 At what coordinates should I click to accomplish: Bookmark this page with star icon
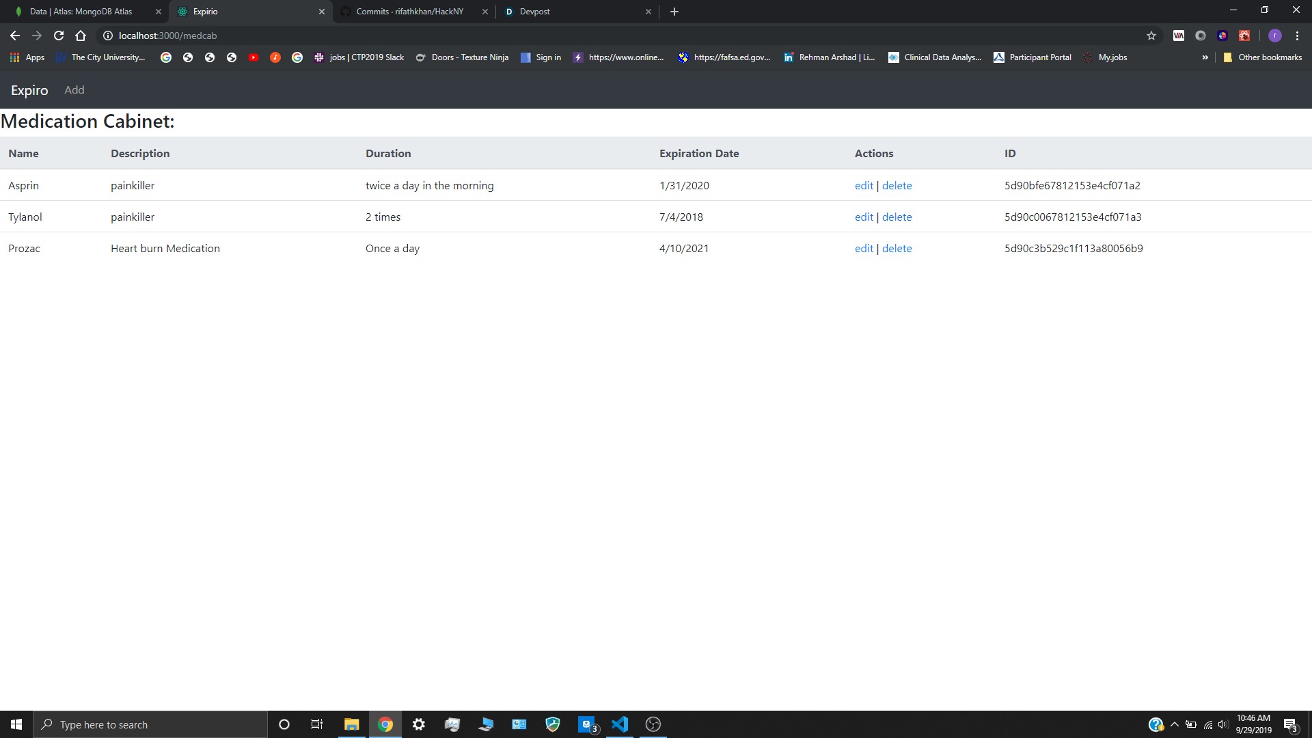tap(1151, 36)
